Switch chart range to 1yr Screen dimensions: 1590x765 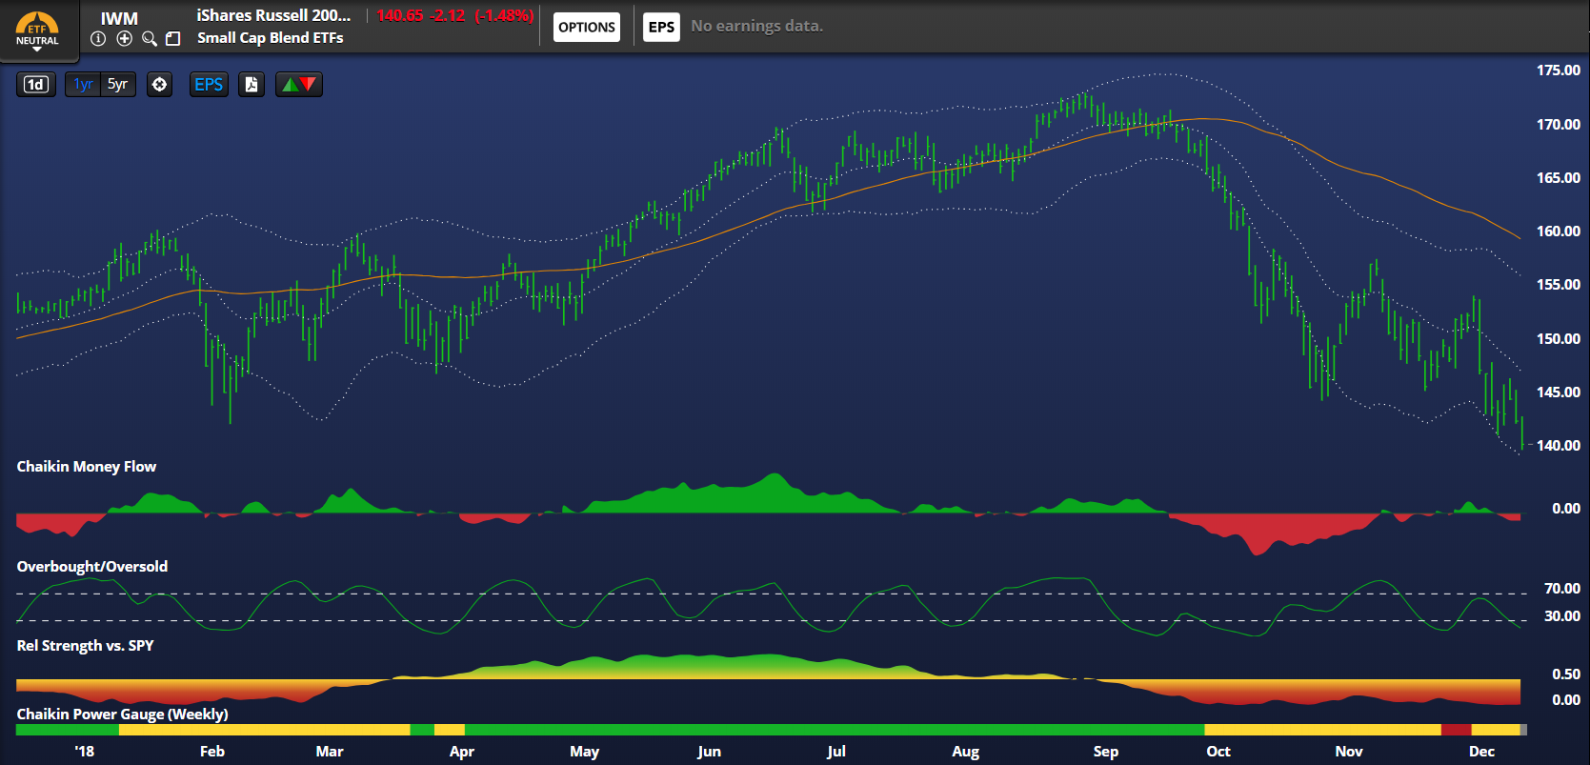tap(83, 85)
